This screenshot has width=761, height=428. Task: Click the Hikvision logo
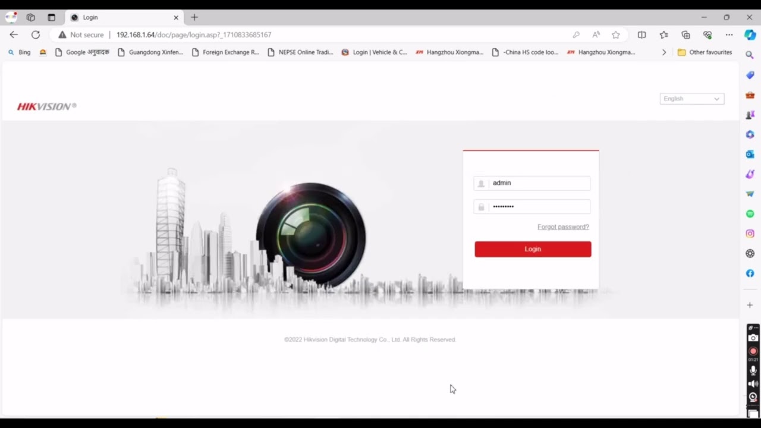coord(47,106)
